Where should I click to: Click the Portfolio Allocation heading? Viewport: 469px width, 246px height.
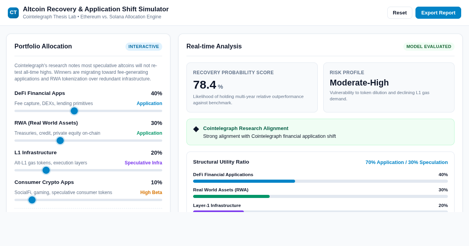point(43,46)
